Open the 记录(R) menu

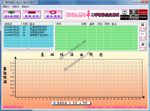[x=16, y=7]
